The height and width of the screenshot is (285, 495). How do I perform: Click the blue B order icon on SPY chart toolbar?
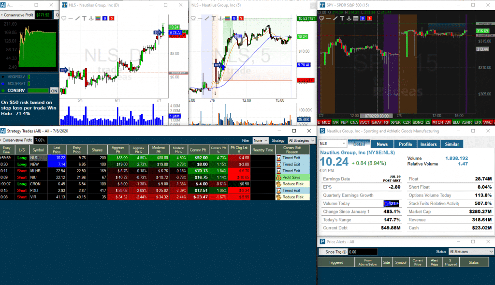363,18
